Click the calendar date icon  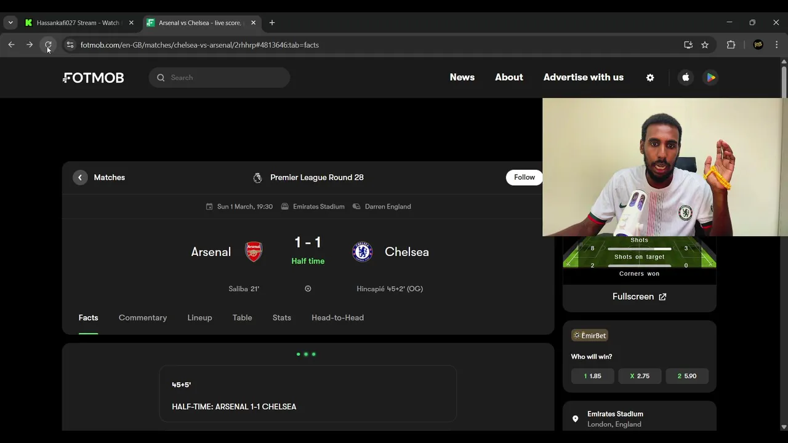tap(209, 207)
